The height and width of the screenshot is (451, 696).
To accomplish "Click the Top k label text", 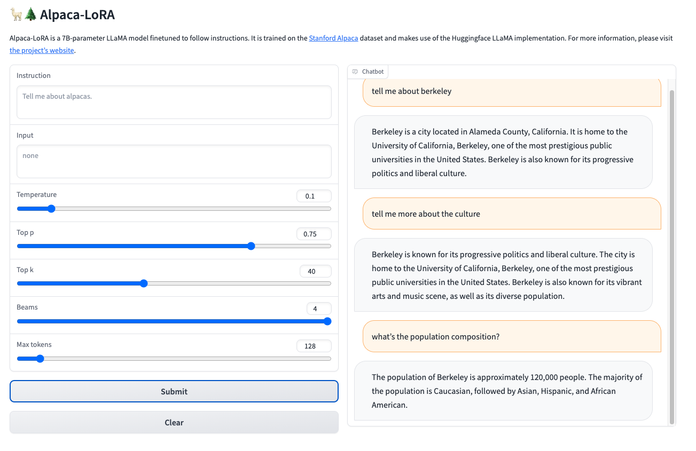I will (x=25, y=270).
